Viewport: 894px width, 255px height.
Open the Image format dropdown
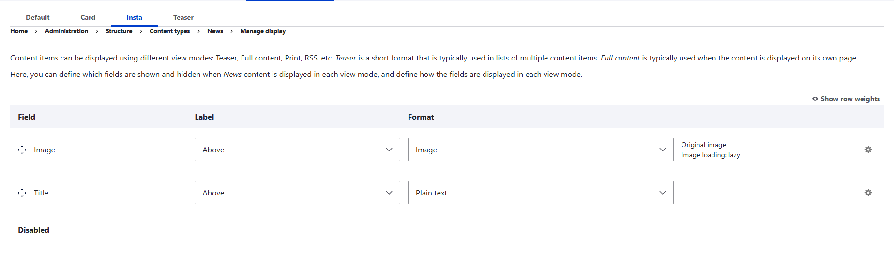(541, 150)
